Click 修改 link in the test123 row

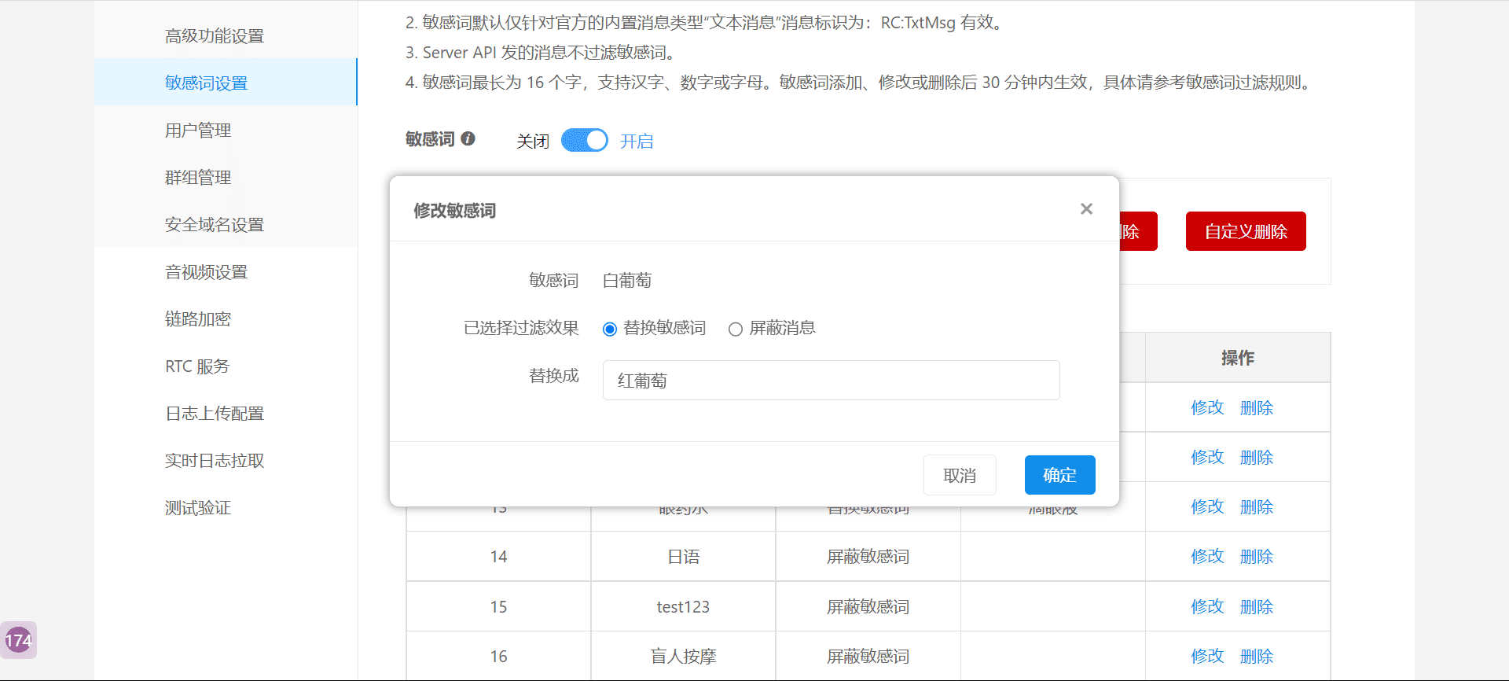(1207, 606)
